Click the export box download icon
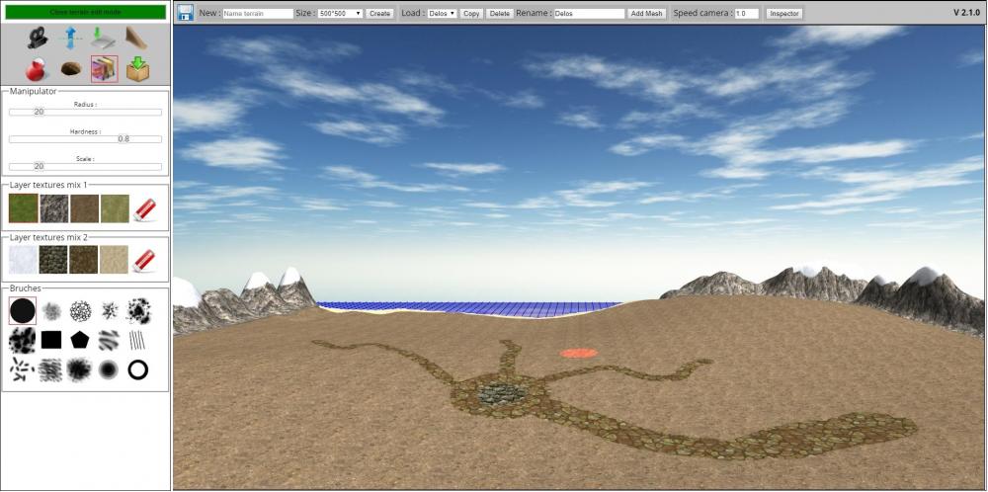The image size is (988, 492). pyautogui.click(x=136, y=69)
